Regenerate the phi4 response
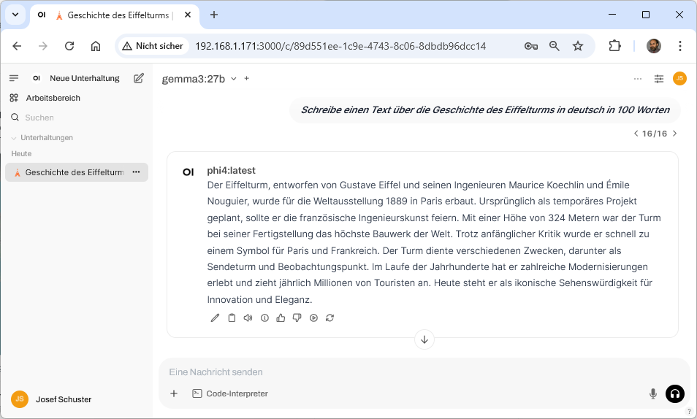697x419 pixels. pyautogui.click(x=330, y=318)
